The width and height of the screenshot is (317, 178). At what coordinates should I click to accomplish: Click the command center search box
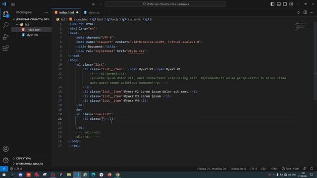165,4
